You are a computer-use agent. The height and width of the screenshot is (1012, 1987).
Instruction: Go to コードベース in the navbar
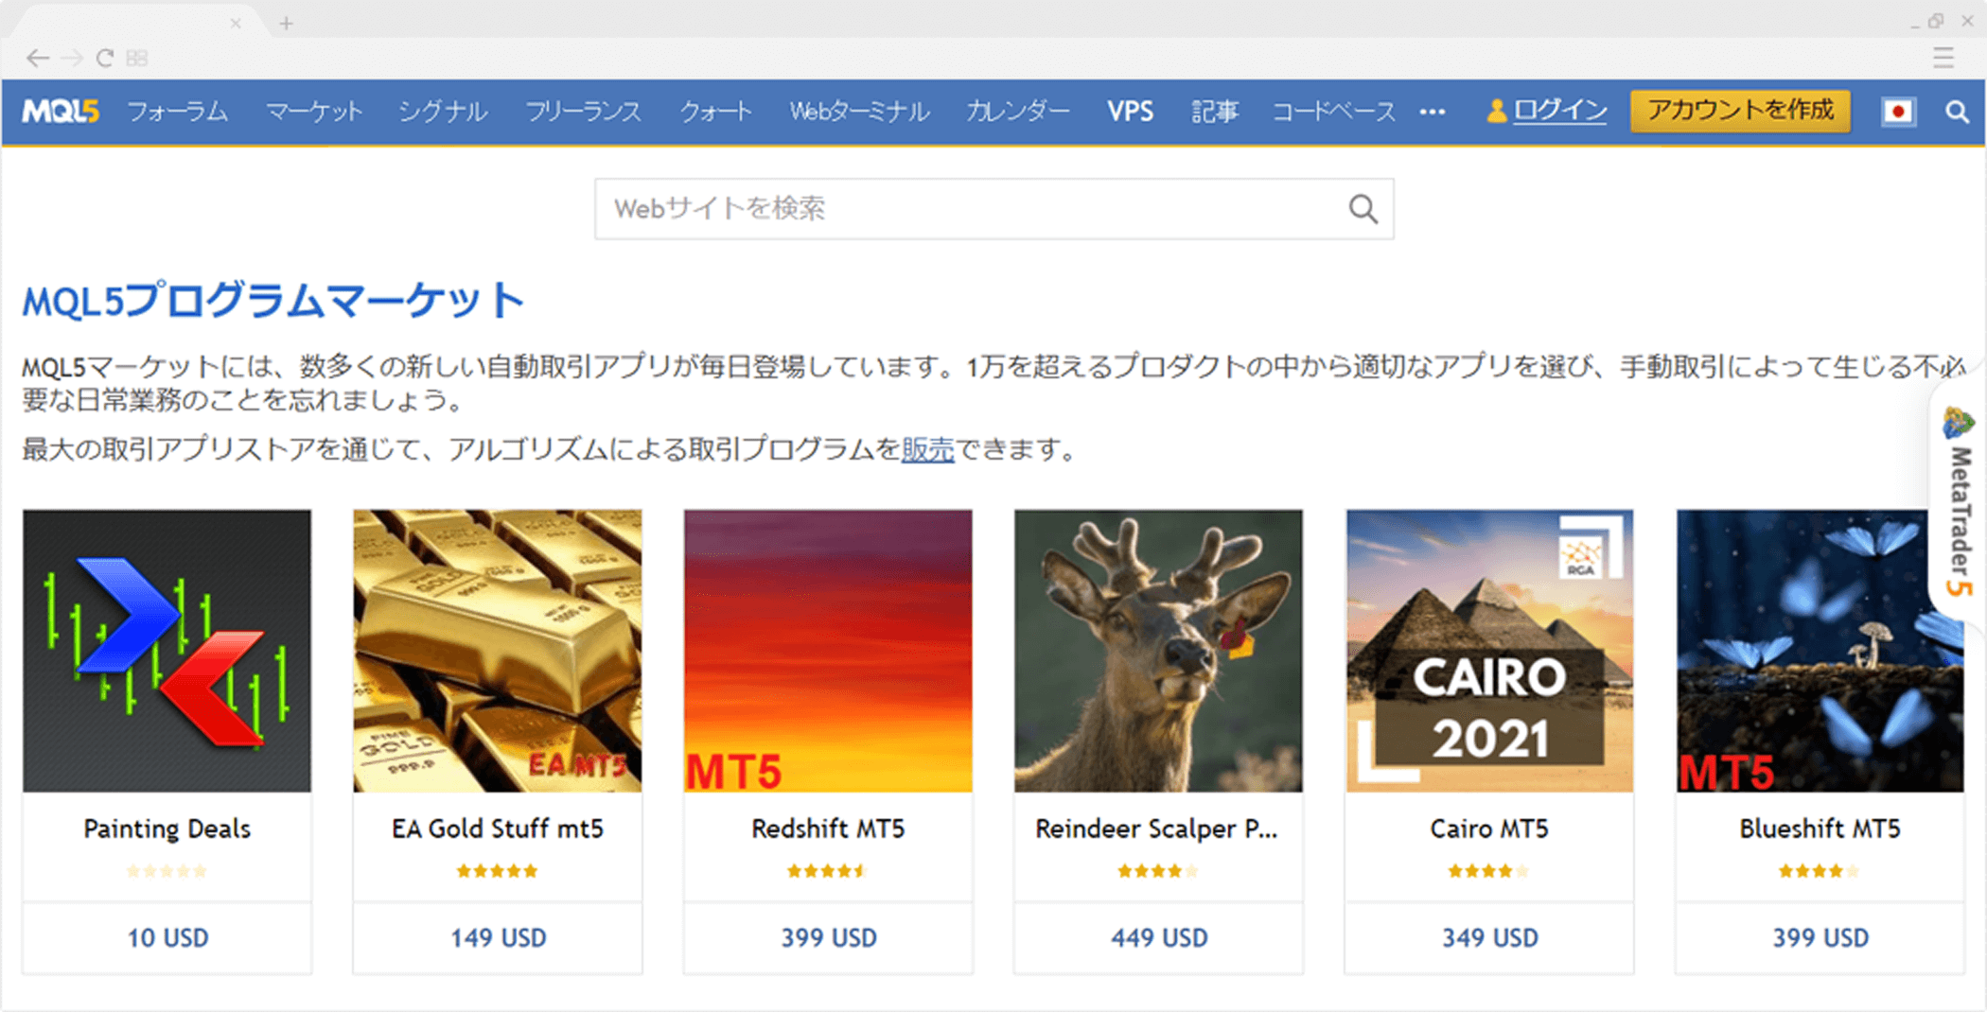(1334, 112)
